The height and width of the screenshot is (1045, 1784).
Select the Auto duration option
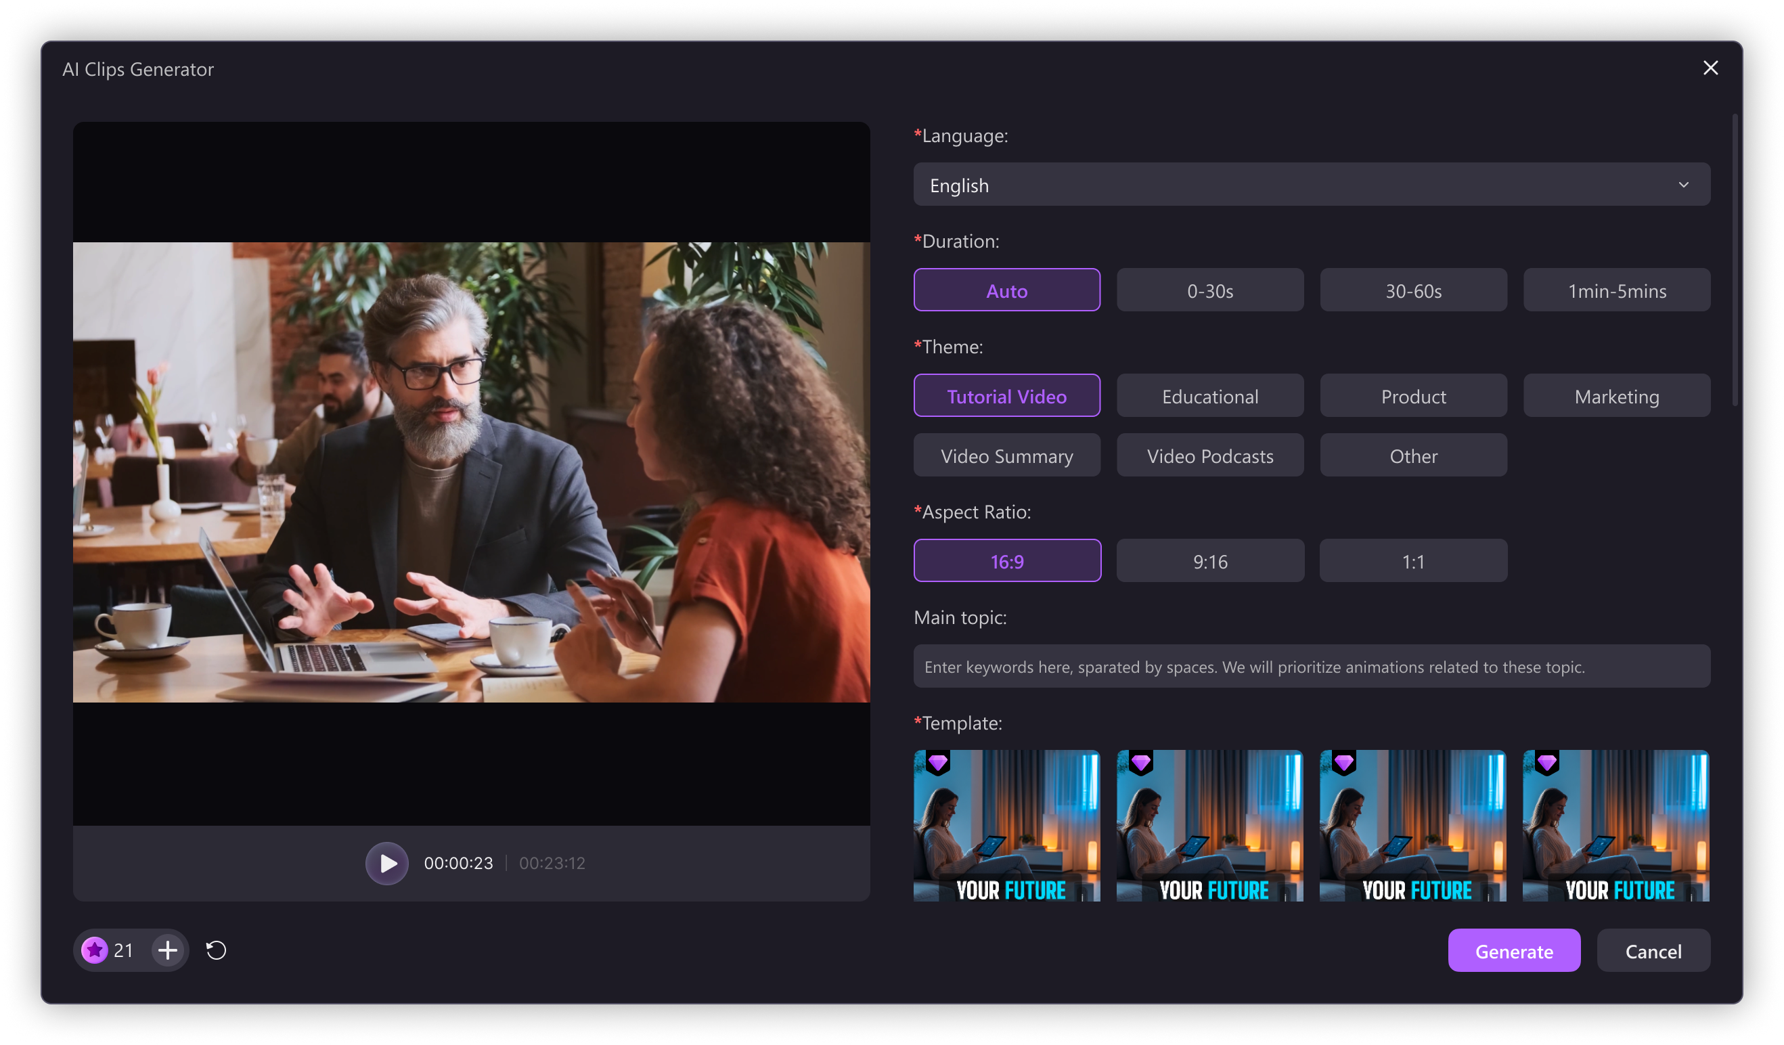(1008, 288)
